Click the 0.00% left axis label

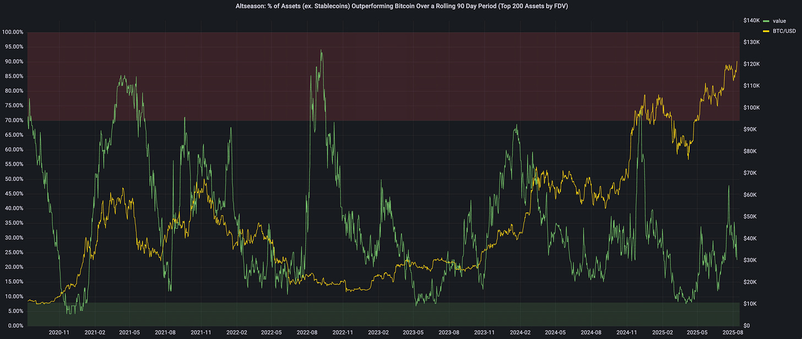pos(15,326)
